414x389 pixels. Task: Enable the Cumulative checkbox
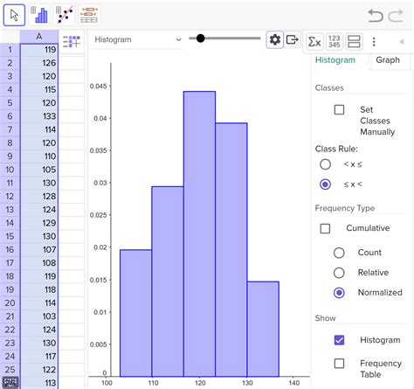(325, 228)
